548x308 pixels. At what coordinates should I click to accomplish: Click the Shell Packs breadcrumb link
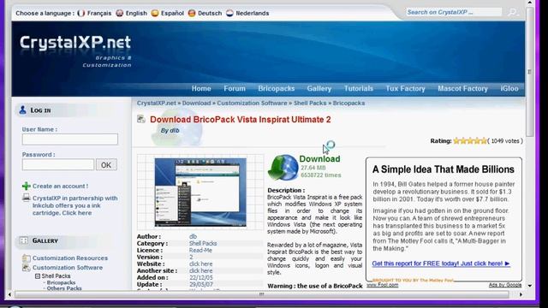tap(310, 103)
